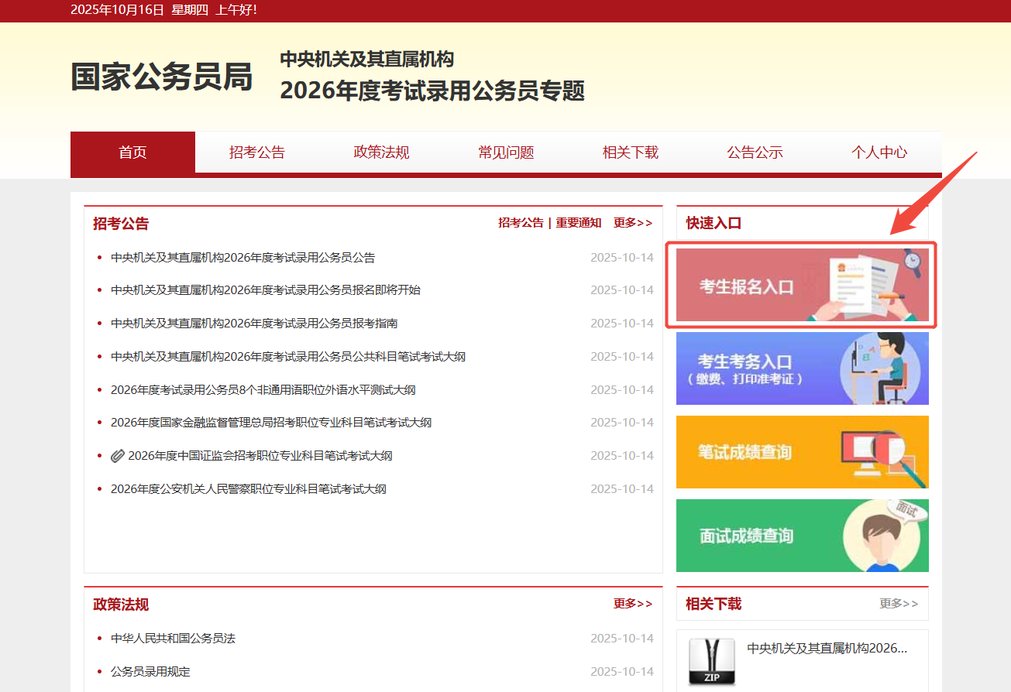This screenshot has height=692, width=1011.
Task: Open the 考生考务入口 payment banner
Action: click(x=802, y=368)
